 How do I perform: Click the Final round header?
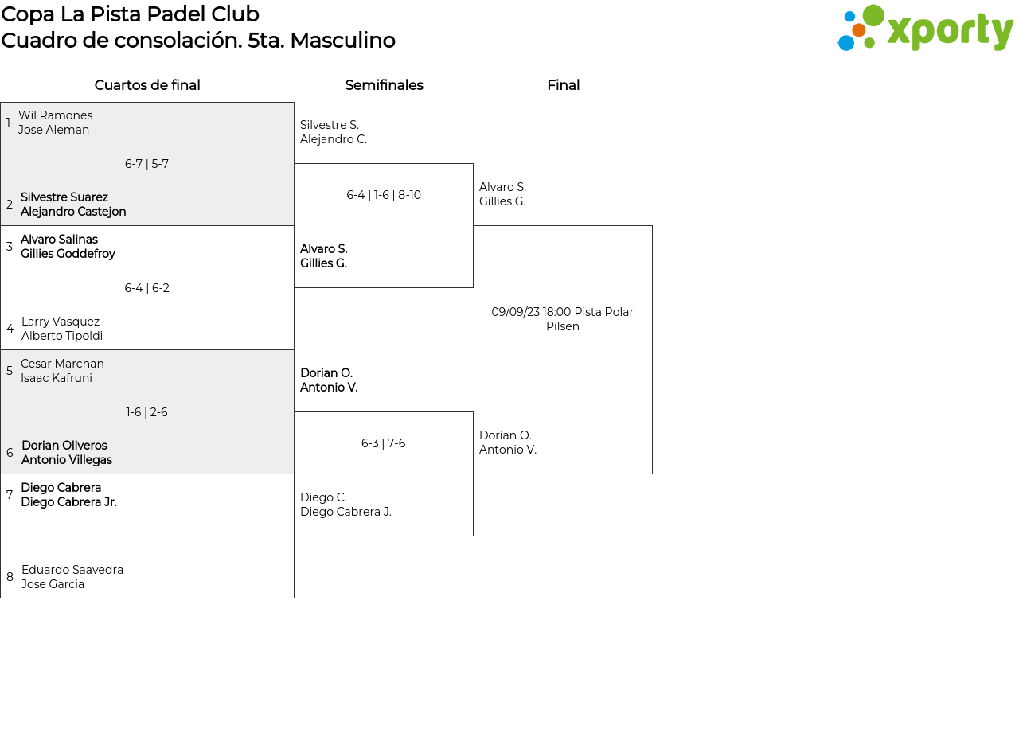(x=563, y=85)
